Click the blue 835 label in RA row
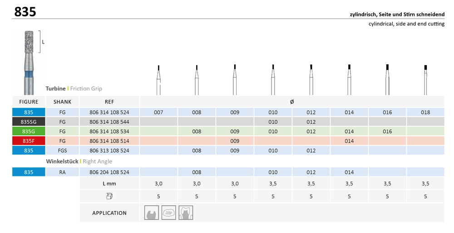Image resolution: width=454 pixels, height=233 pixels. [x=29, y=172]
